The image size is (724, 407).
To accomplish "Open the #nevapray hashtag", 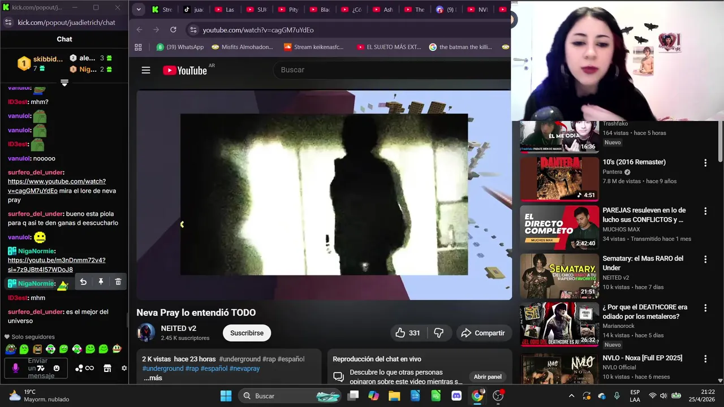I will tap(244, 368).
